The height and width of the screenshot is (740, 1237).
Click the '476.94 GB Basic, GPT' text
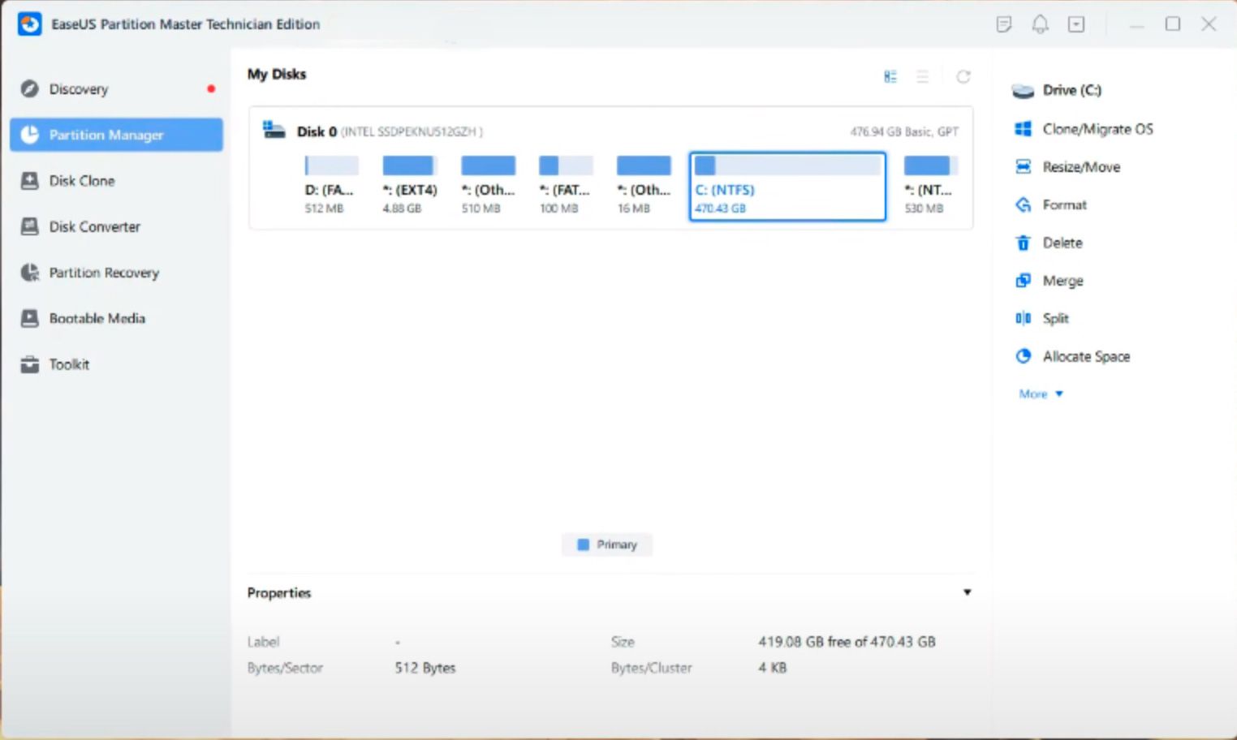click(904, 131)
